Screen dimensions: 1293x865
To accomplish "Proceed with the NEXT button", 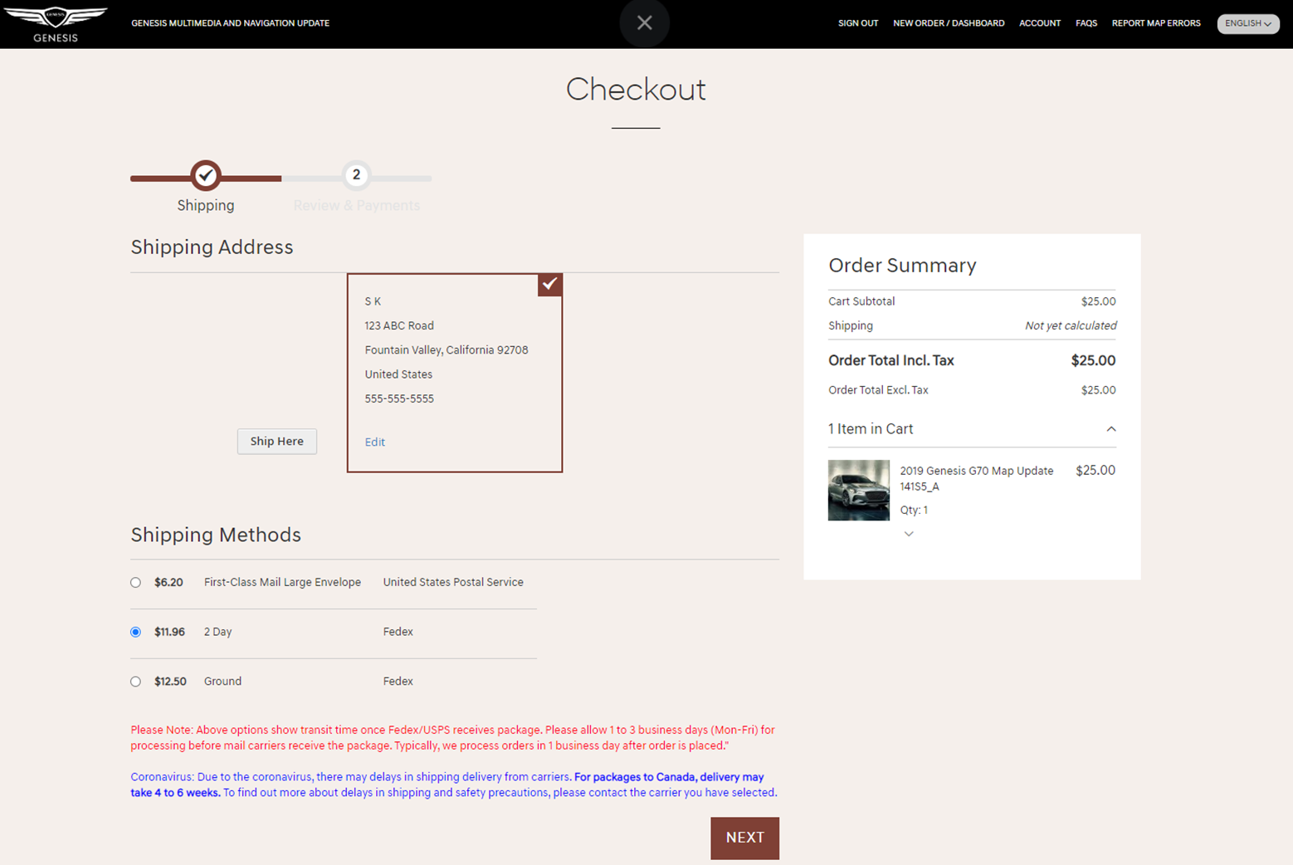I will click(x=744, y=838).
